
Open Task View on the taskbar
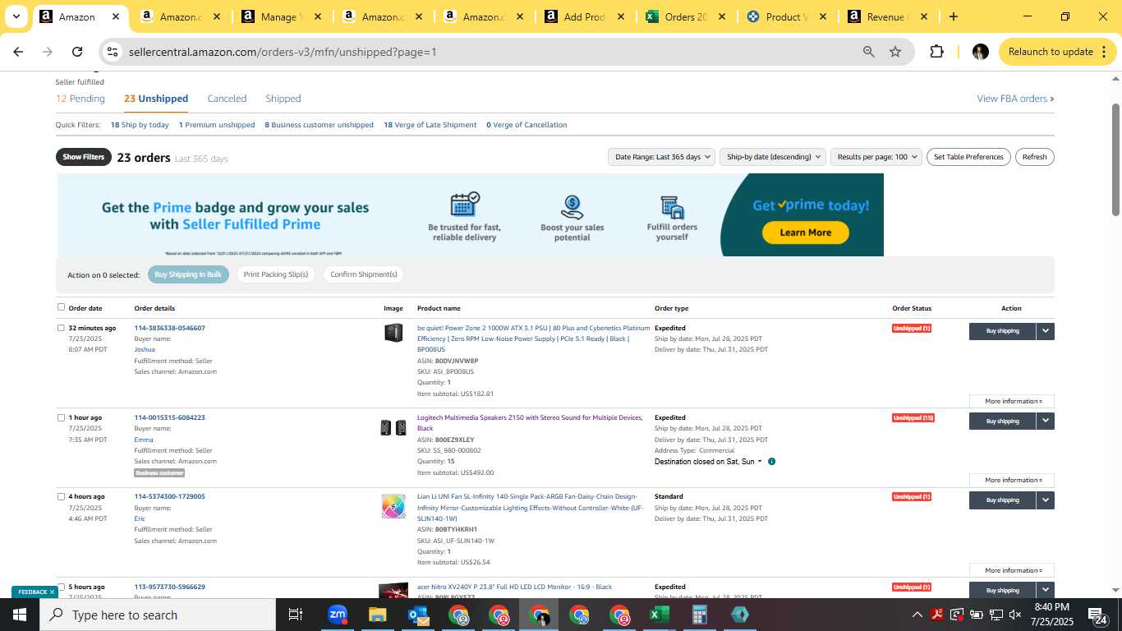tap(296, 615)
